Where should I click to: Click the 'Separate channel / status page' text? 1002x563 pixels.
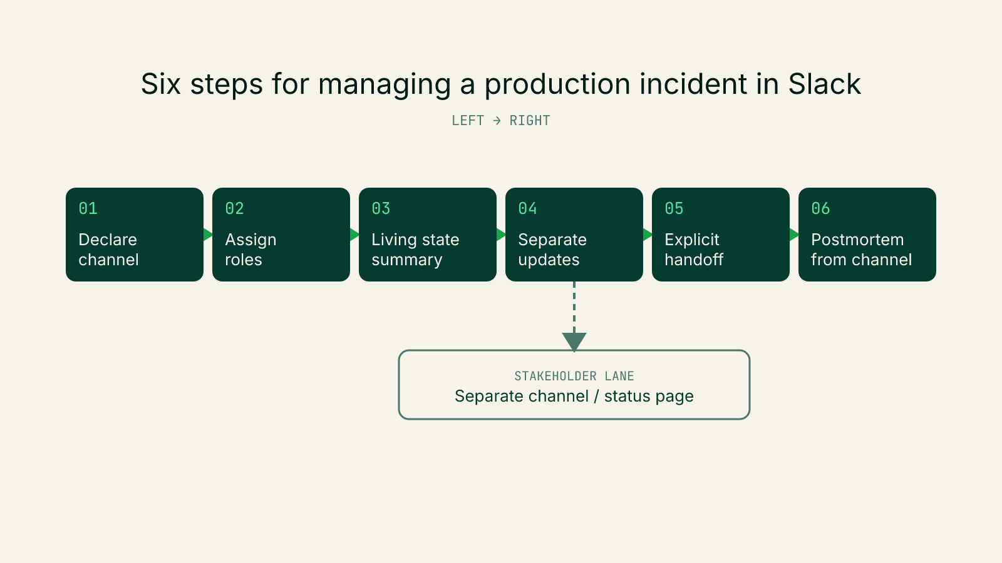coord(574,396)
